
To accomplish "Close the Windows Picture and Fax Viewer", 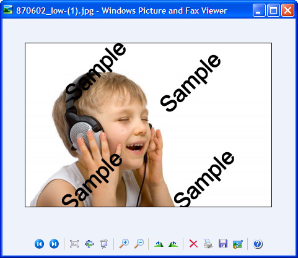I will 288,11.
